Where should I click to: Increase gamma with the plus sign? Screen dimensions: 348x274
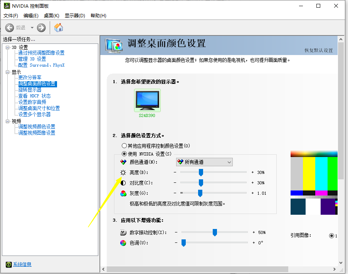pos(252,193)
